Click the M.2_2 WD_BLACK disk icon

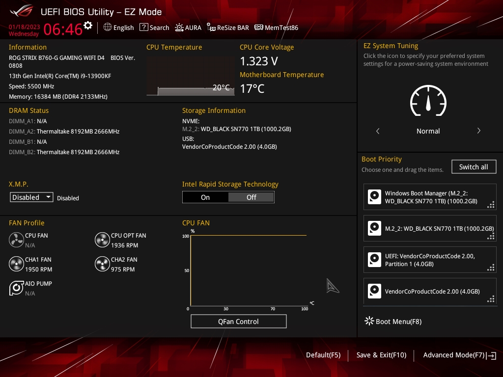click(374, 228)
